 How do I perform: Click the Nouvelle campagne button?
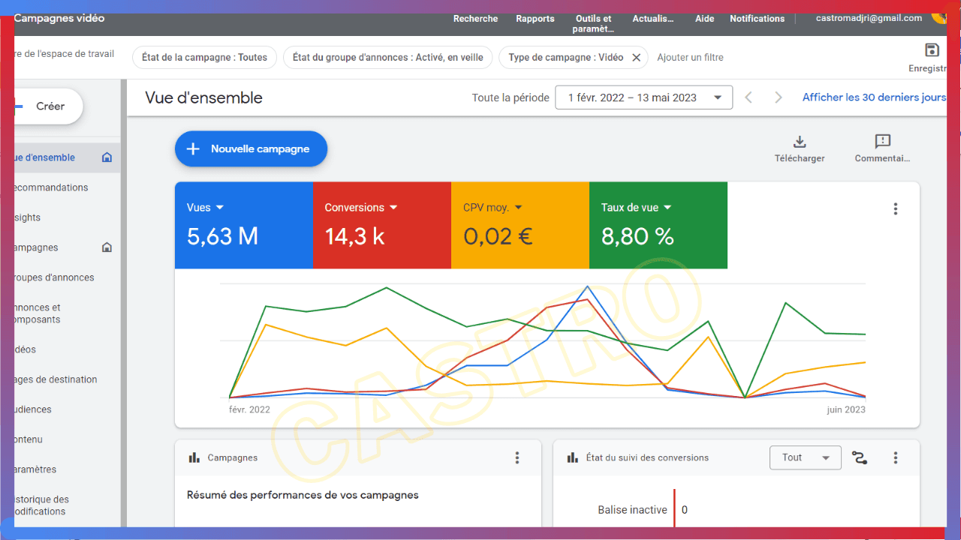pos(251,149)
